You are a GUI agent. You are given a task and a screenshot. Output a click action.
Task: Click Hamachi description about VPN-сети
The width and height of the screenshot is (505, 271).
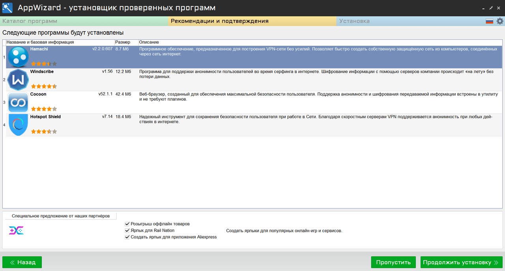(x=318, y=51)
